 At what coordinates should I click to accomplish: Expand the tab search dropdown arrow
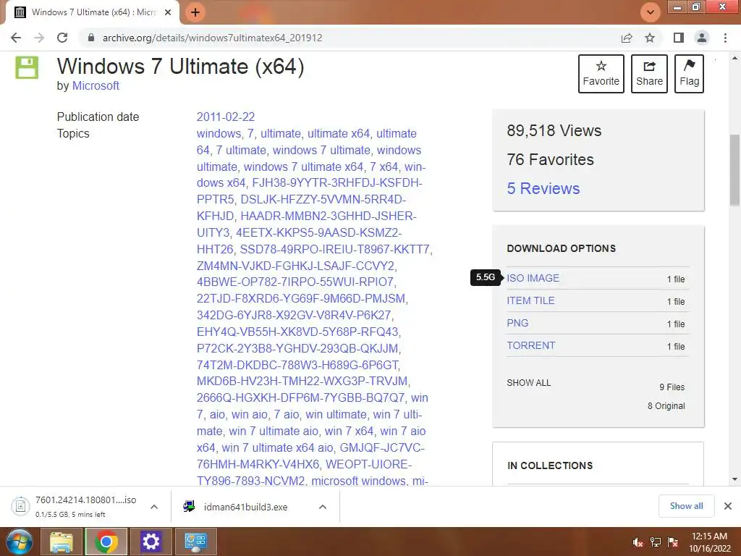coord(651,12)
